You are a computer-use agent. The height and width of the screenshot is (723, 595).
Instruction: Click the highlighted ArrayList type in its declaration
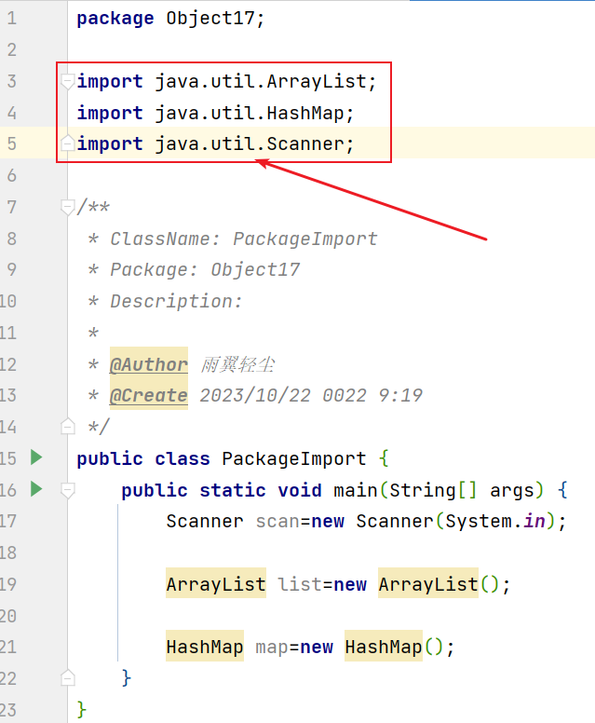point(216,584)
